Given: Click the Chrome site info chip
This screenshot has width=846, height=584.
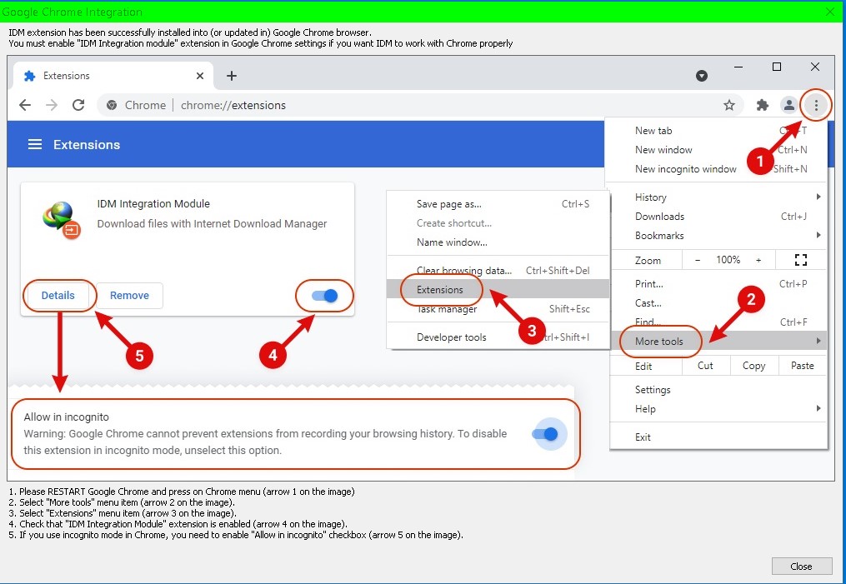Looking at the screenshot, I should click(137, 105).
